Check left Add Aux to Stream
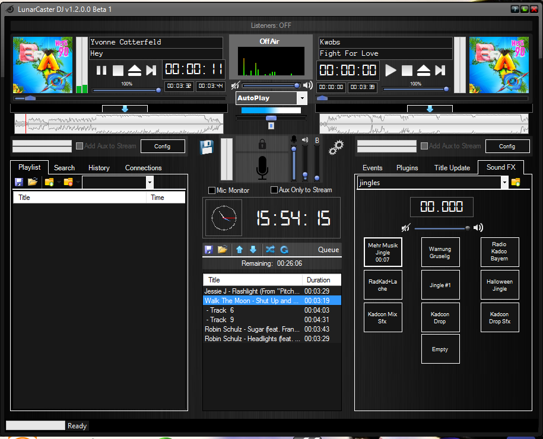 [x=80, y=146]
